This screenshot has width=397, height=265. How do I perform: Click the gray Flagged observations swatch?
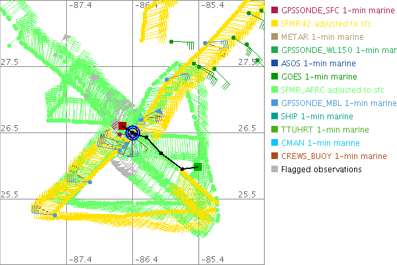point(275,169)
